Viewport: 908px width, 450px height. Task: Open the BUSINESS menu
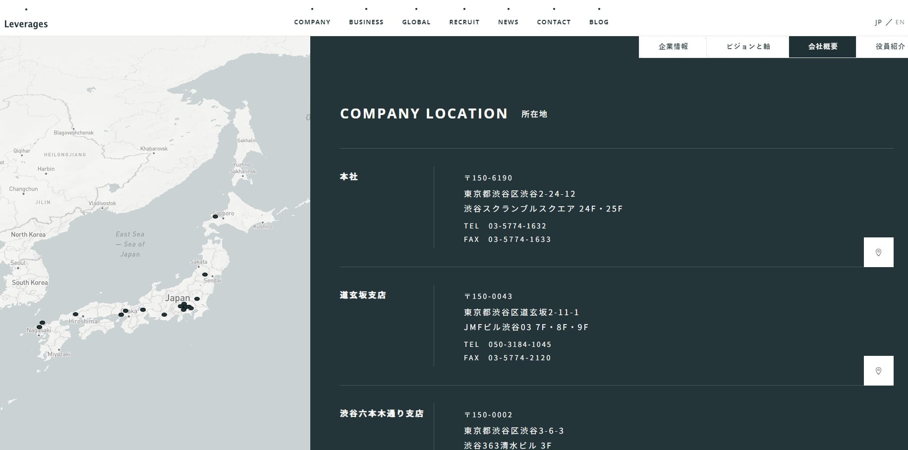366,22
